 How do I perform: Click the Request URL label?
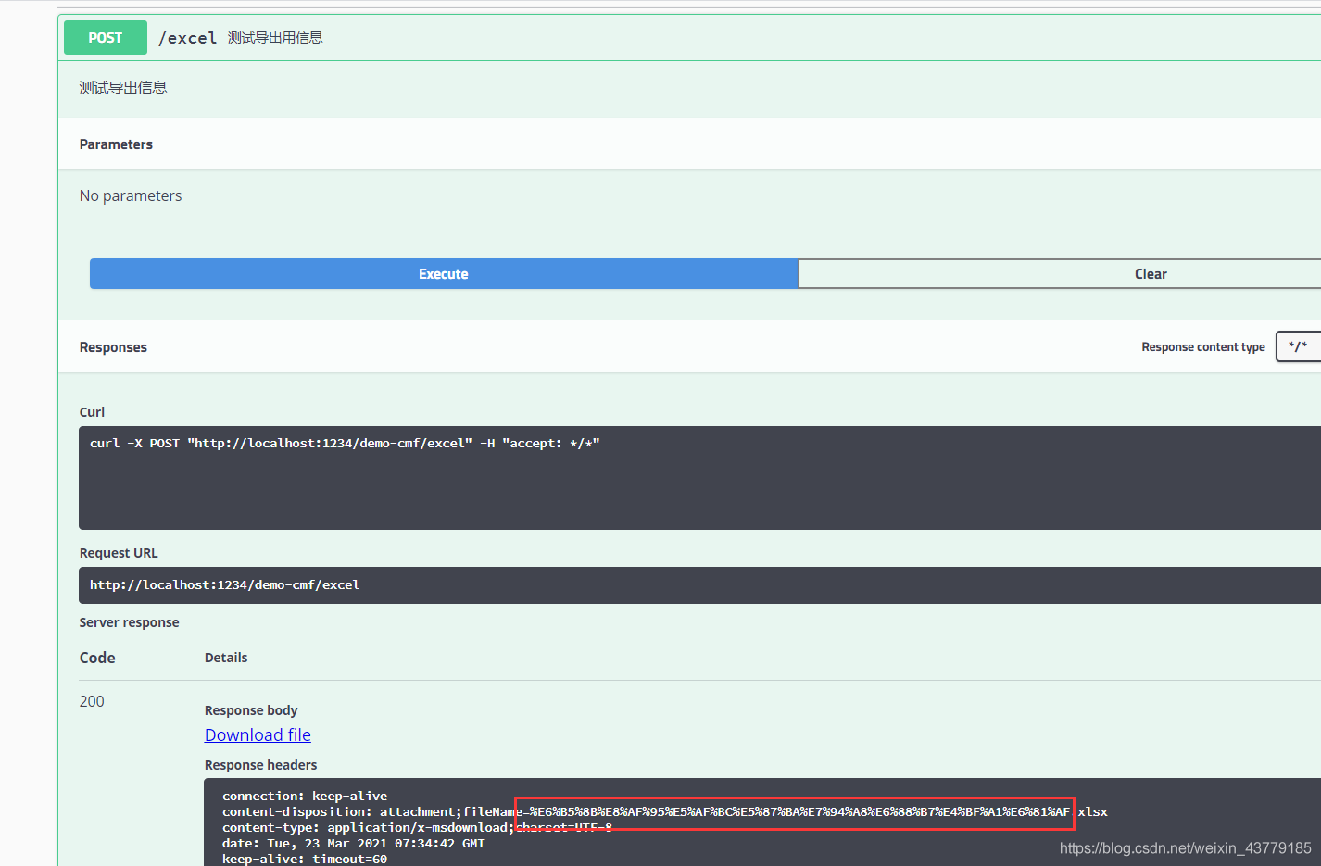pos(119,553)
